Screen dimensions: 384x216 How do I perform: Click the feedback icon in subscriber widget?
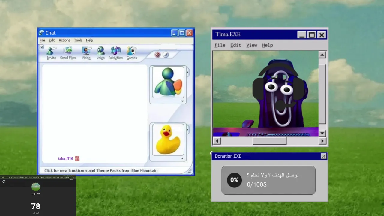(4, 181)
